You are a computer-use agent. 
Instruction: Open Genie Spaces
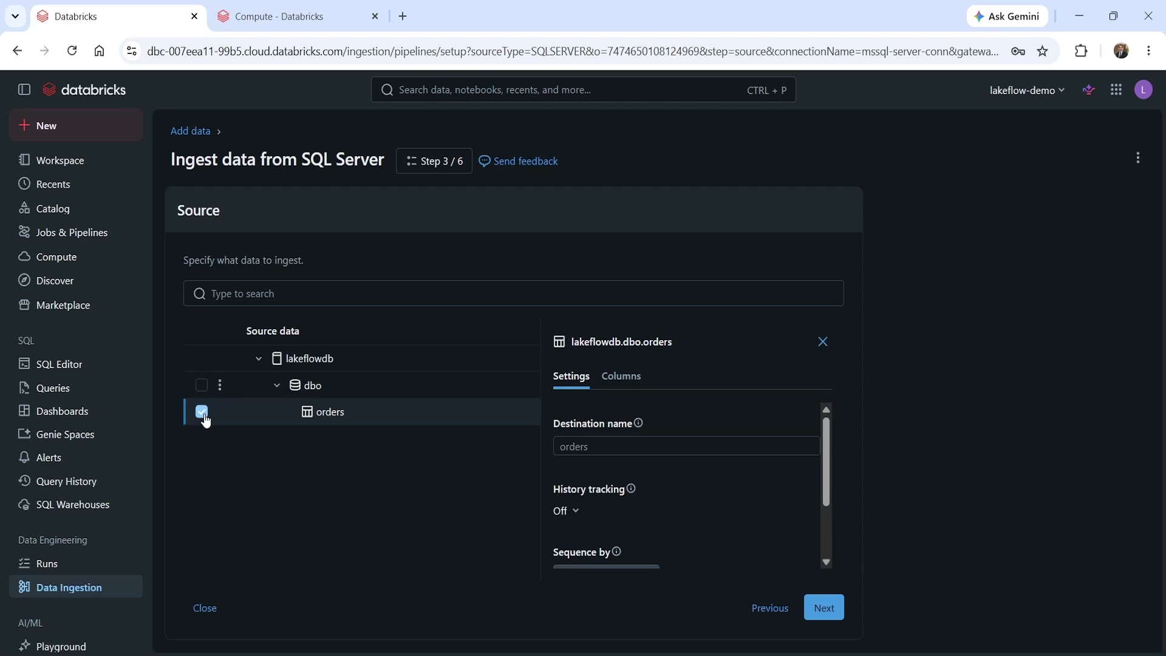76,434
